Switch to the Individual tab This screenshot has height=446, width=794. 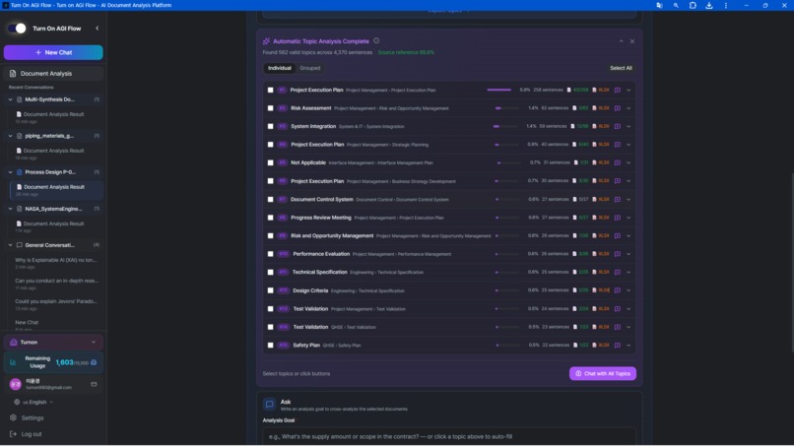tap(280, 68)
